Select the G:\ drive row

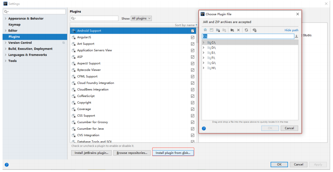[x=250, y=63]
